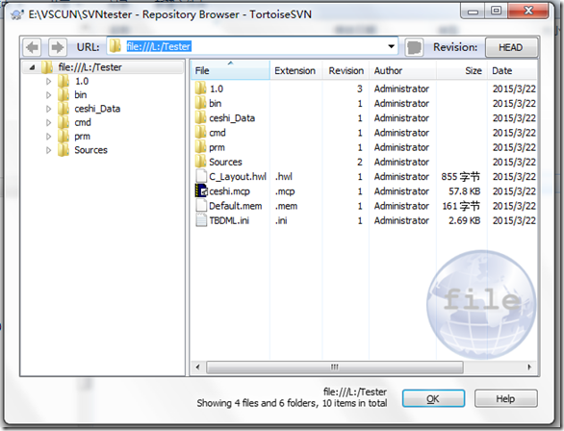Click the 2.69 KB size cell
This screenshot has height=431, width=564.
[464, 220]
